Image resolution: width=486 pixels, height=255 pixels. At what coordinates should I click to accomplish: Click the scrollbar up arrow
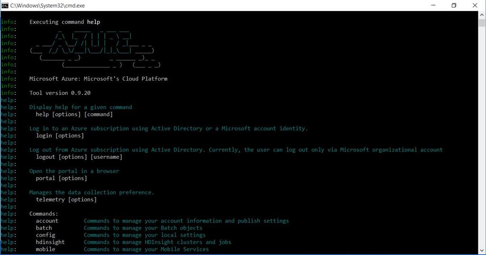coord(482,15)
